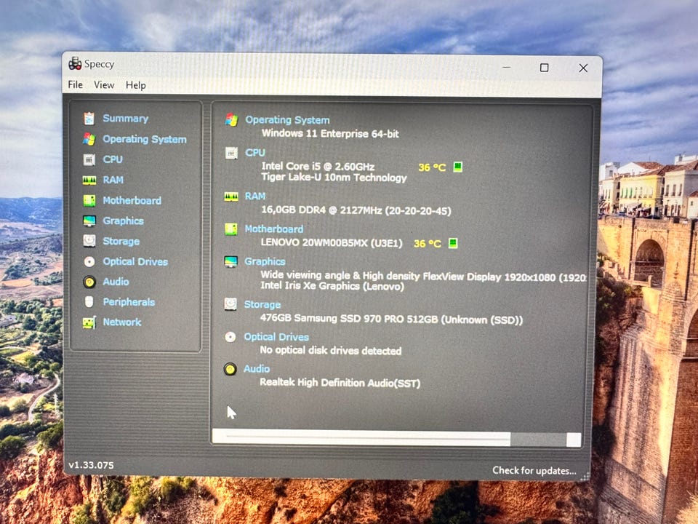Click the Optical Drives disc icon in sidebar
The width and height of the screenshot is (698, 524).
[x=89, y=261]
